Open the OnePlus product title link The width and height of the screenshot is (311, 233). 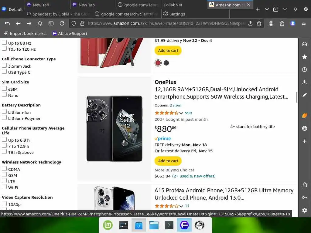coord(221,93)
